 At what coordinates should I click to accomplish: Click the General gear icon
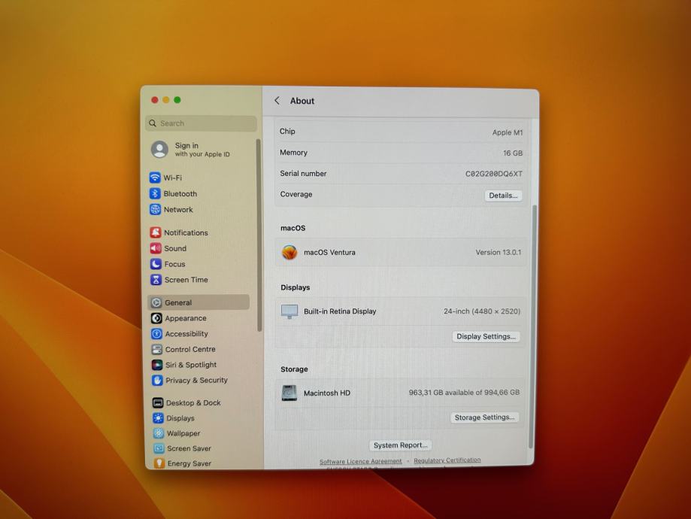pos(156,302)
